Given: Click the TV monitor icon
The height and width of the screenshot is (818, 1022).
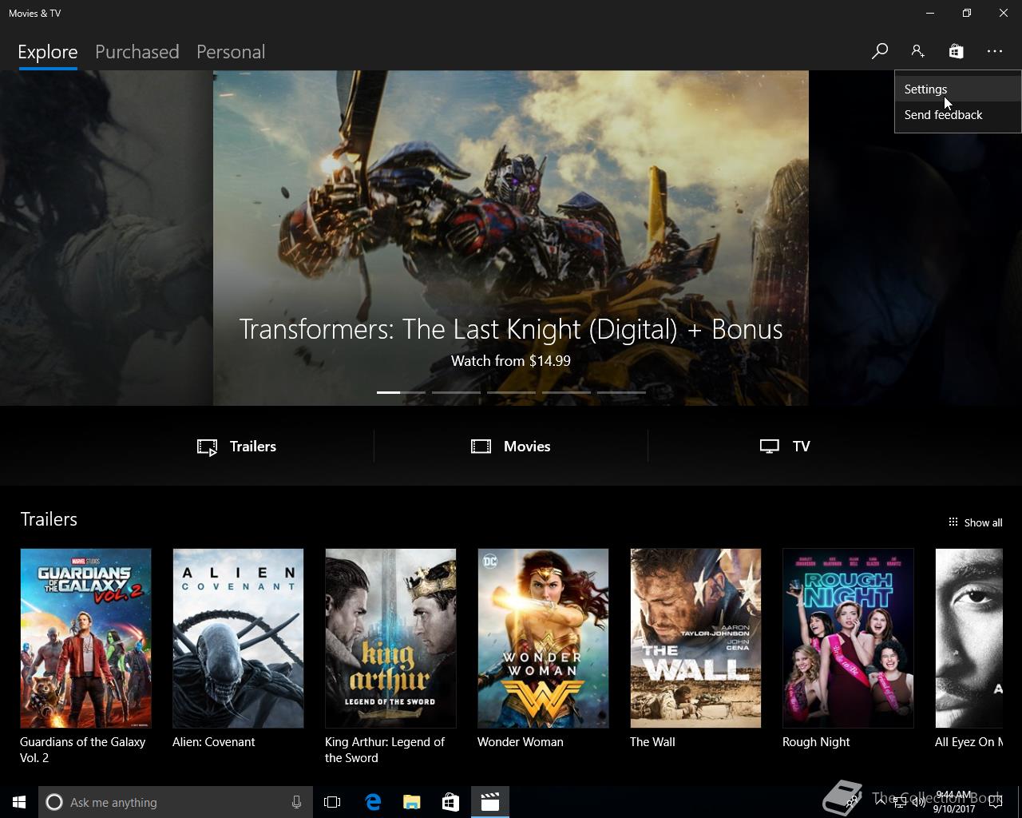Looking at the screenshot, I should (769, 447).
